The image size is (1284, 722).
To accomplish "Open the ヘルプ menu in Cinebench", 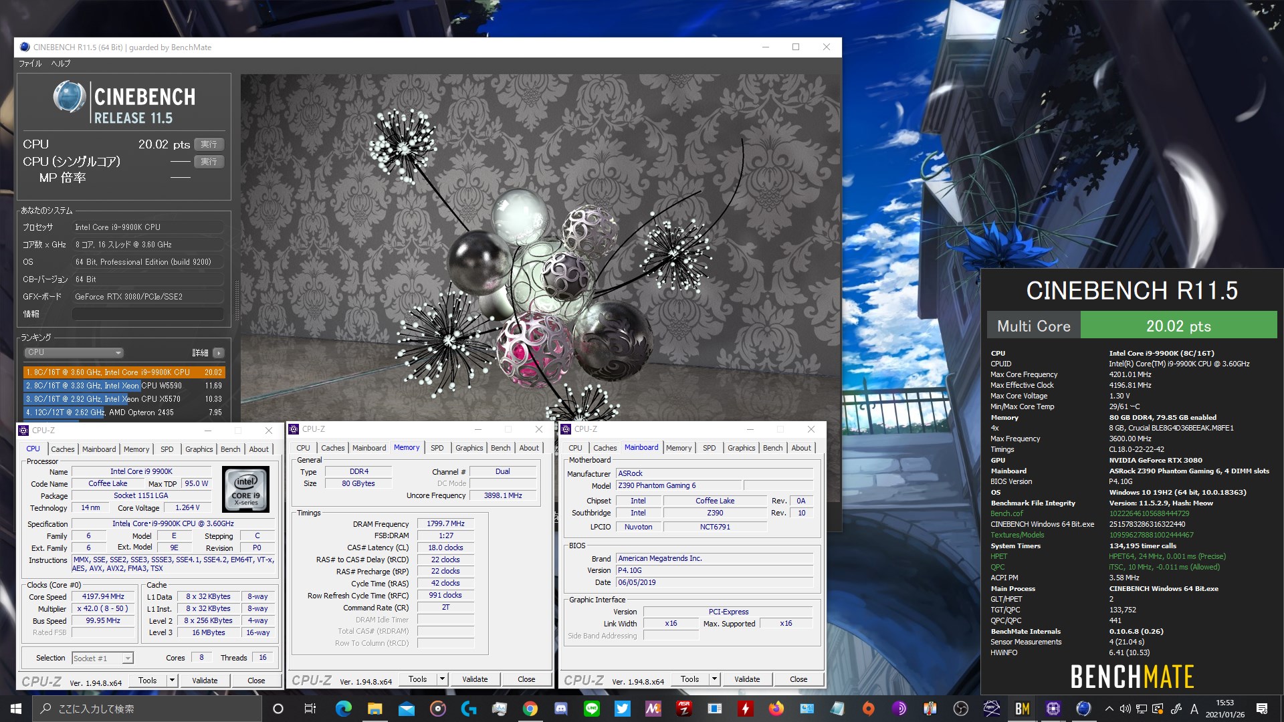I will pos(61,64).
